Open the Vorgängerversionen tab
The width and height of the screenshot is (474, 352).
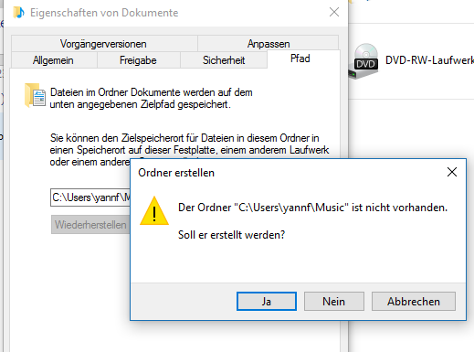(x=104, y=44)
